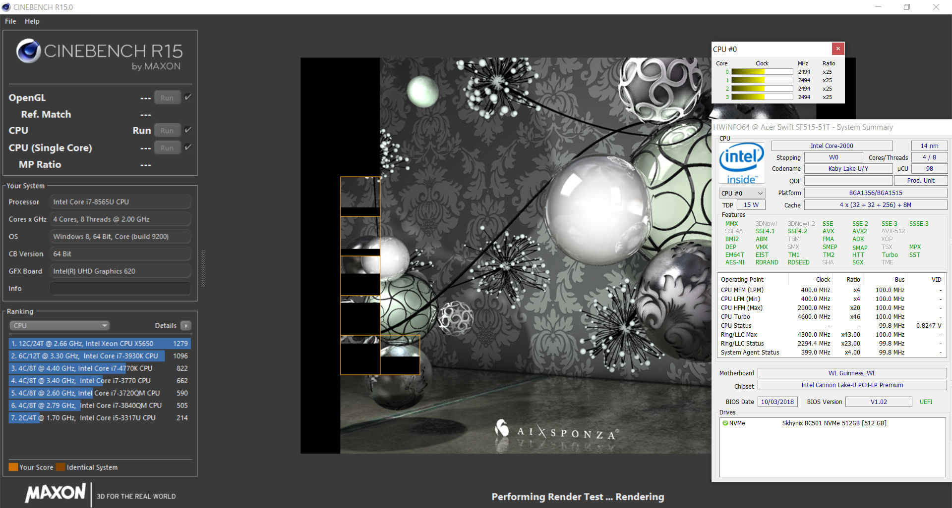Click the Kaby Lake-U/Y codename field

[x=848, y=169]
